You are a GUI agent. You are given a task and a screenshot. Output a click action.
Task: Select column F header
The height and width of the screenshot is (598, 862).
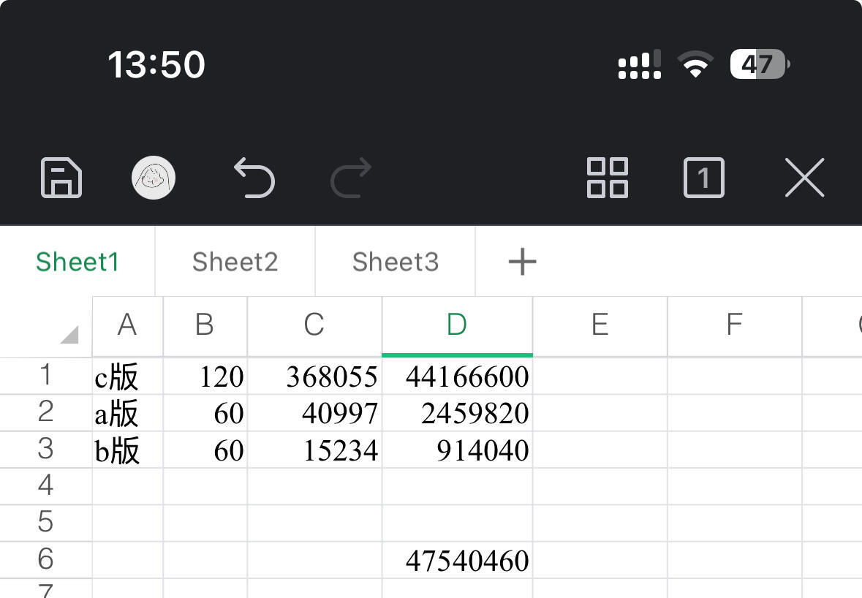click(x=735, y=326)
